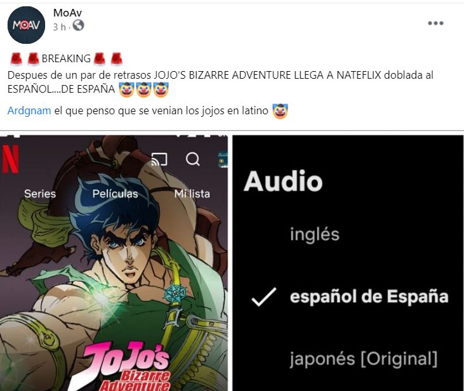Screen dimensions: 464x391
Task: Select inglés audio option
Action: (x=315, y=235)
